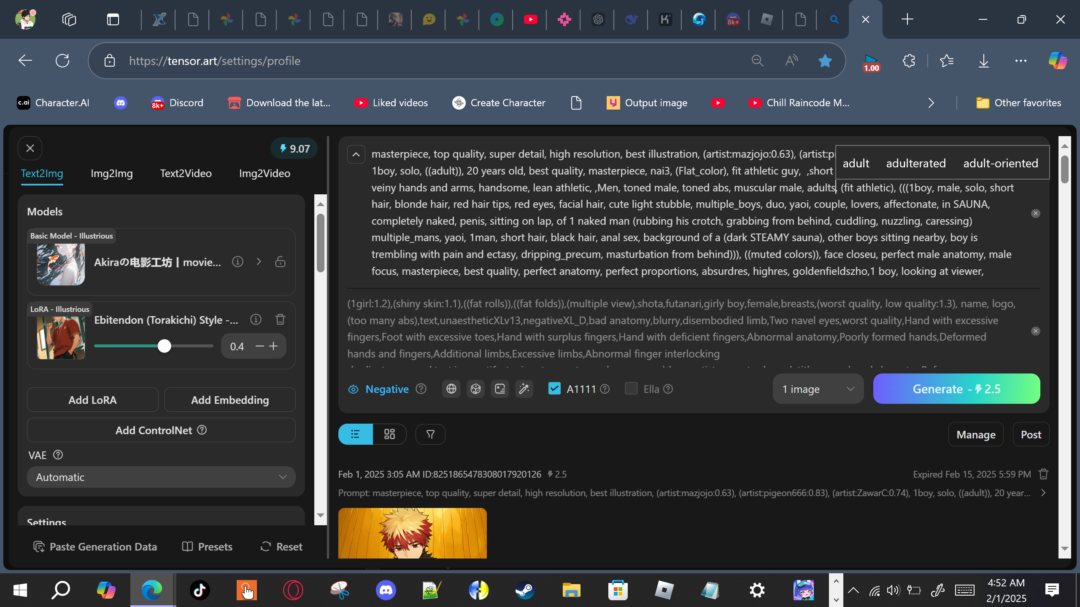The width and height of the screenshot is (1080, 607).
Task: Click the Add LoRA button
Action: tap(92, 400)
